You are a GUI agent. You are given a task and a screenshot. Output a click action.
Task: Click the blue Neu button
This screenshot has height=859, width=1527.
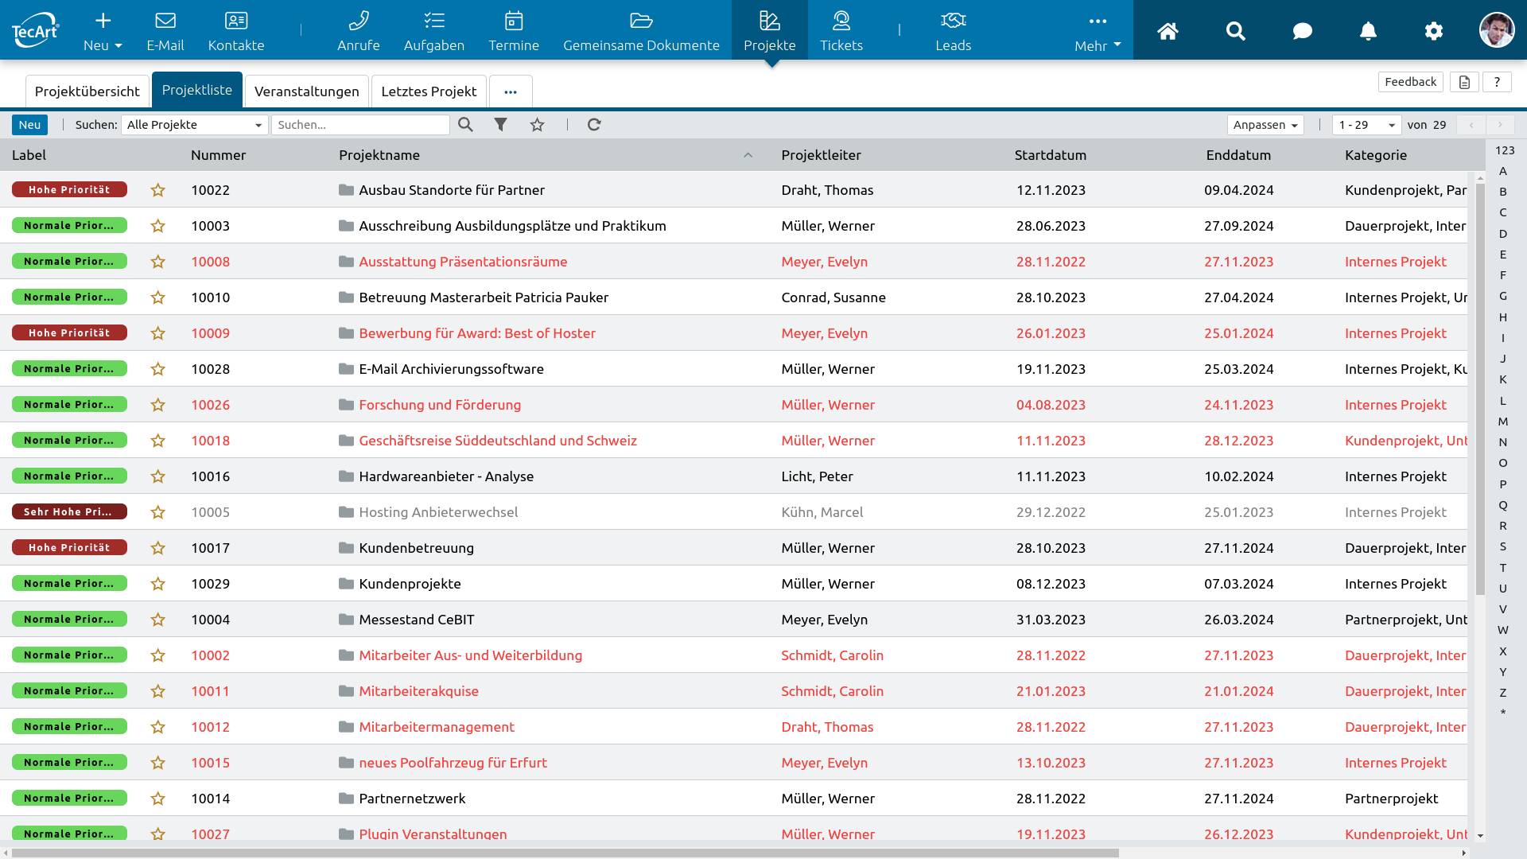(x=29, y=125)
